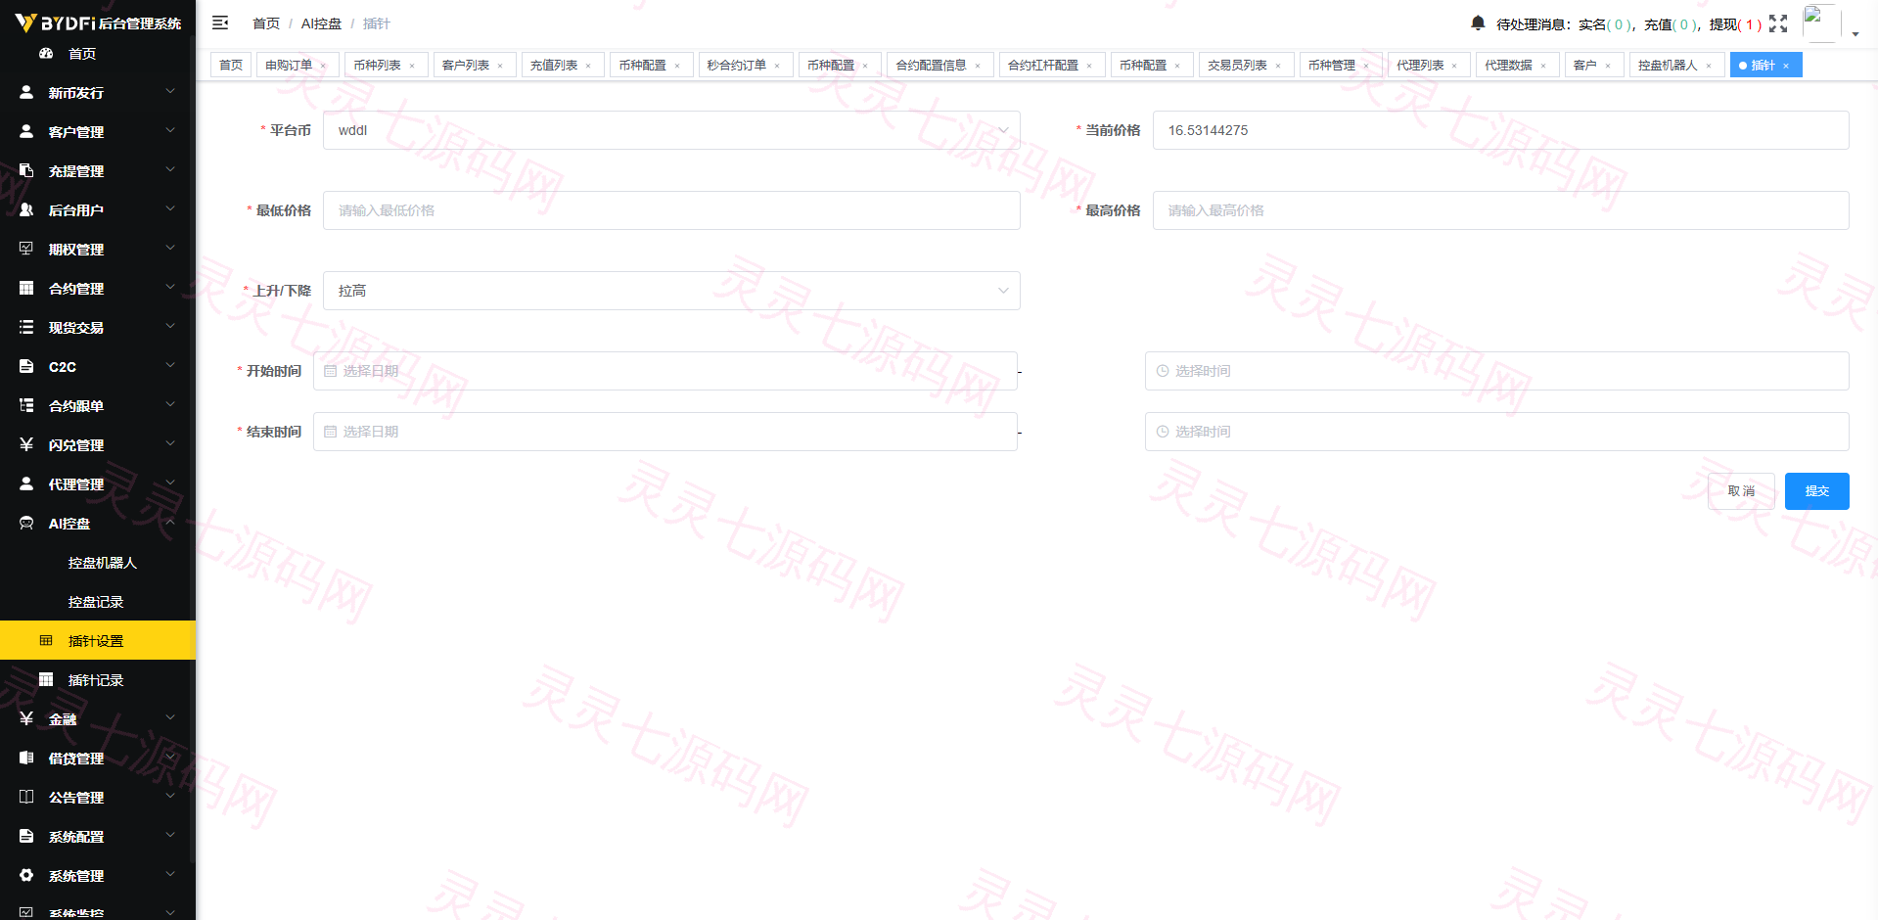Close the 控盘机器人 tab
The width and height of the screenshot is (1878, 920).
[x=1709, y=66]
